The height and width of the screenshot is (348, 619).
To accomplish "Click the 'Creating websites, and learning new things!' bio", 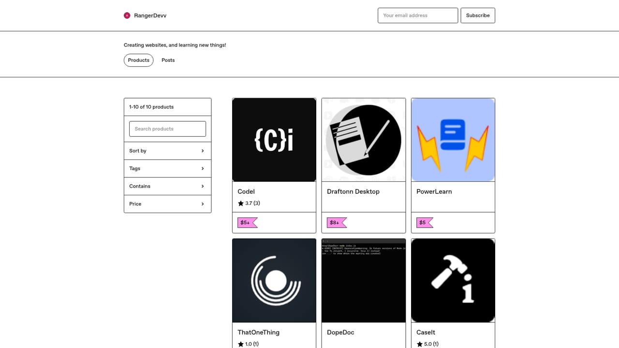I will click(x=175, y=45).
